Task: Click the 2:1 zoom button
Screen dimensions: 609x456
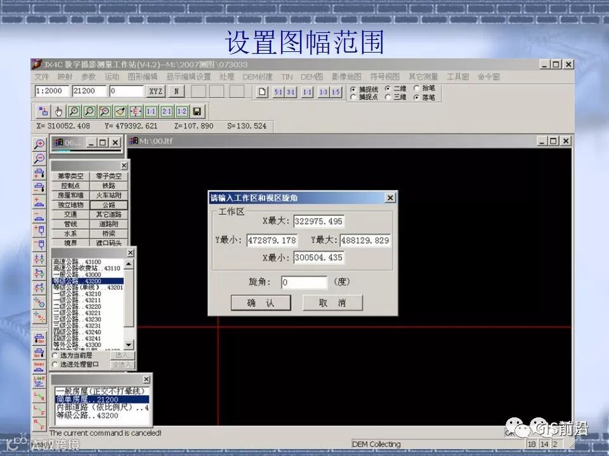Action: click(166, 111)
